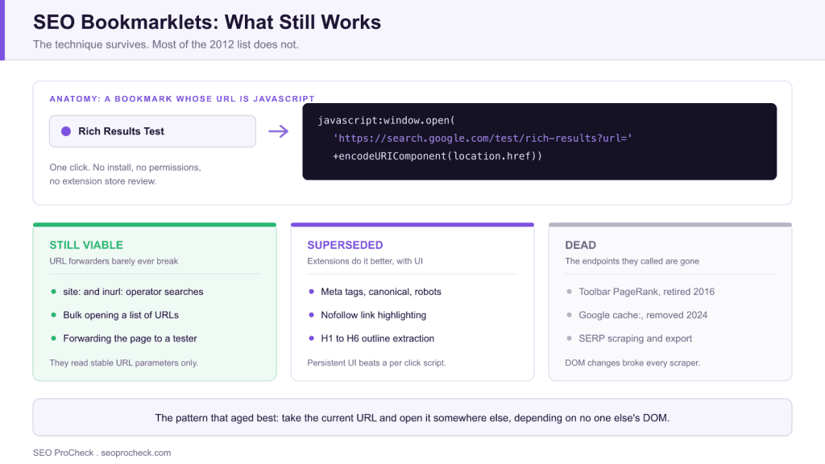Click the rich-results URL string in code

tap(483, 139)
